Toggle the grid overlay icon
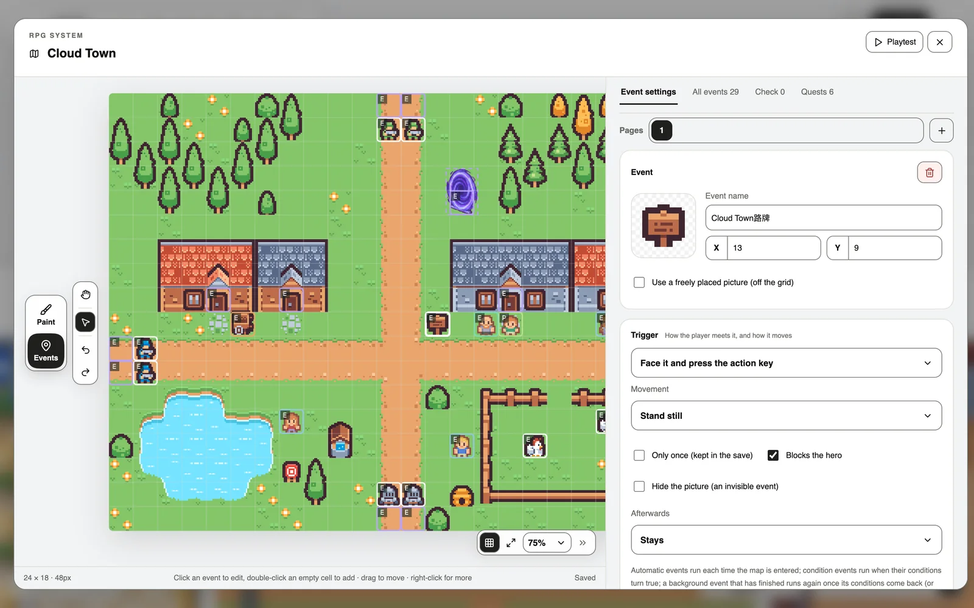 click(x=489, y=543)
